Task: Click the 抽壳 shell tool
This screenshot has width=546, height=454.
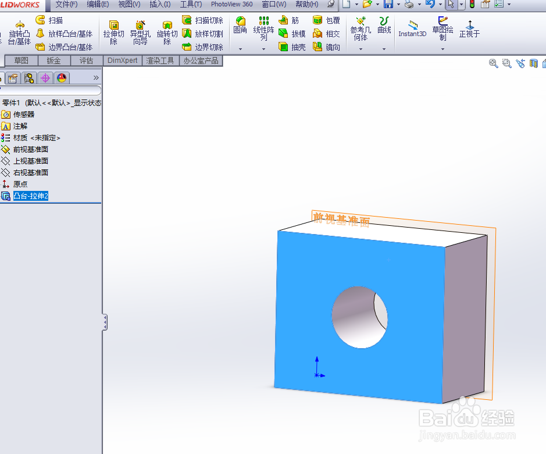Action: (292, 47)
